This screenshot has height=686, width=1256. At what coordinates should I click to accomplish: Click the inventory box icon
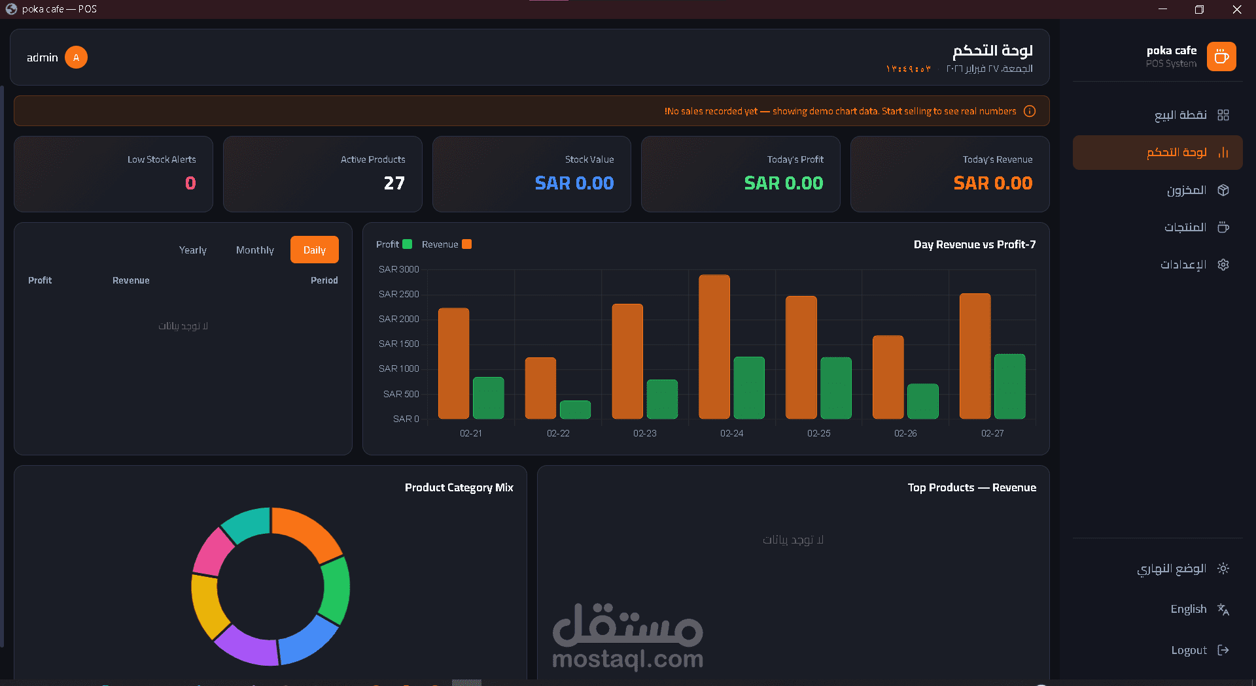(1223, 190)
